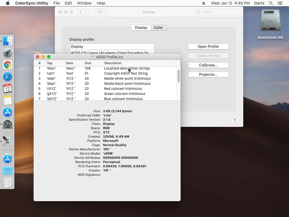
Task: Open the blue Downloads folder in Dock
Action: click(x=8, y=171)
